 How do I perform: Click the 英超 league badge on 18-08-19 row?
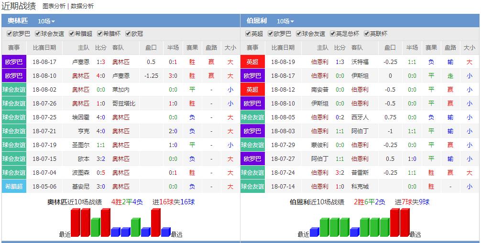click(252, 62)
